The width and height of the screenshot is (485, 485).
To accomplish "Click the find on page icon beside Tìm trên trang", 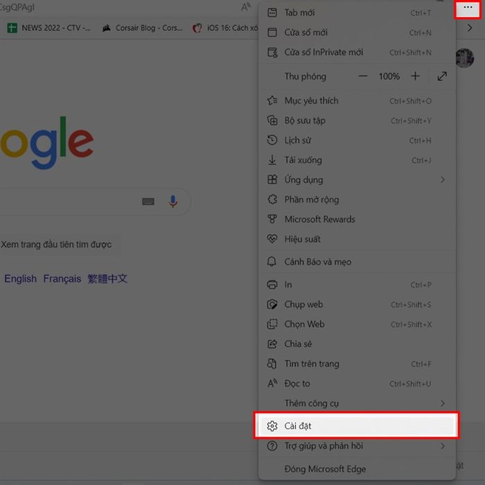I will coord(272,364).
